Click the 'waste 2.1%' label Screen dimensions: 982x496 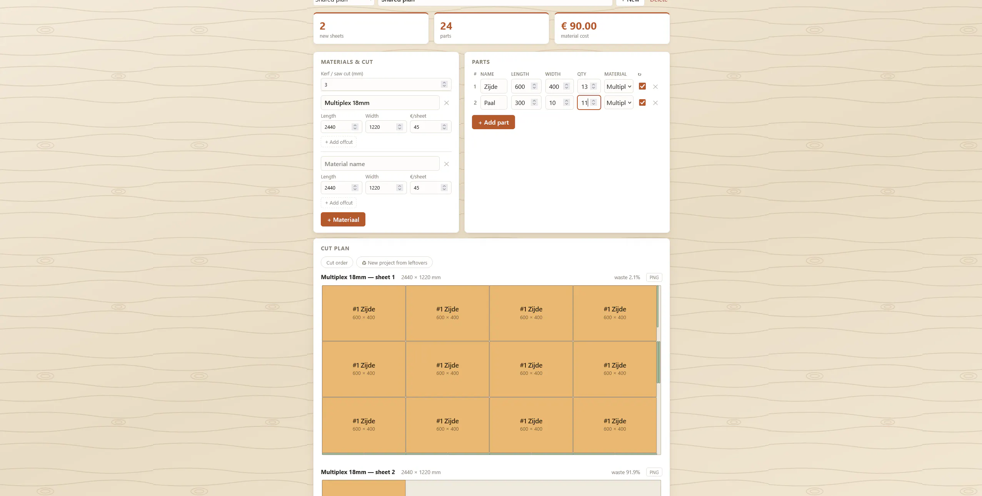click(x=627, y=277)
